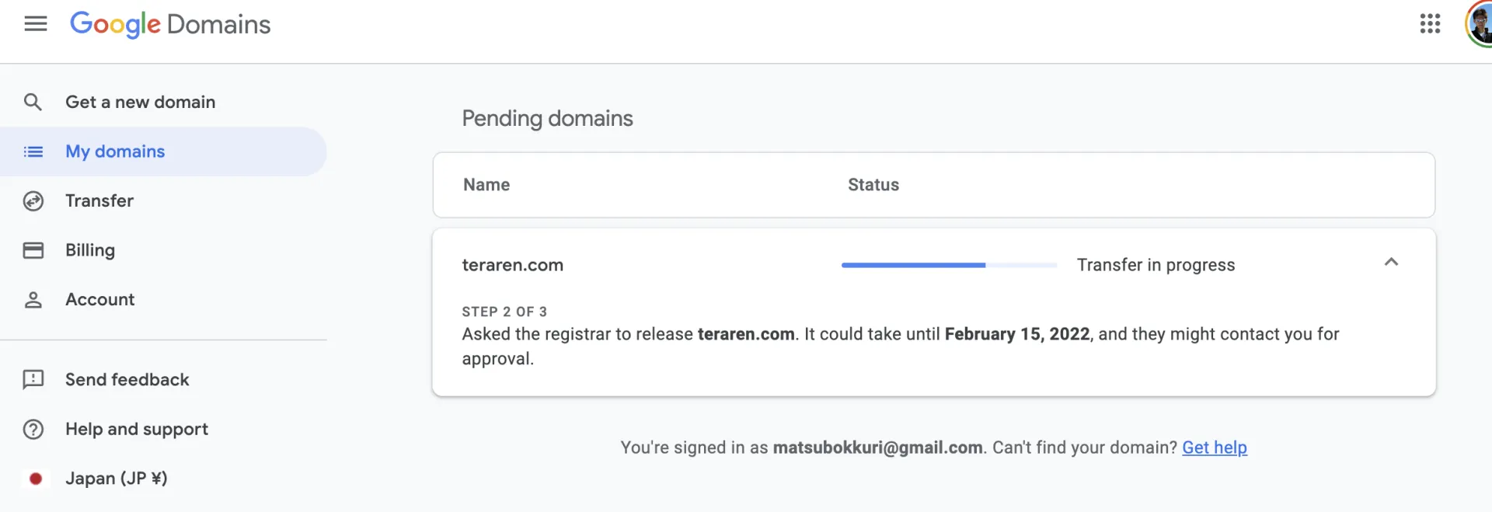The height and width of the screenshot is (512, 1492).
Task: Collapse the teraren.com details chevron
Action: click(1391, 263)
